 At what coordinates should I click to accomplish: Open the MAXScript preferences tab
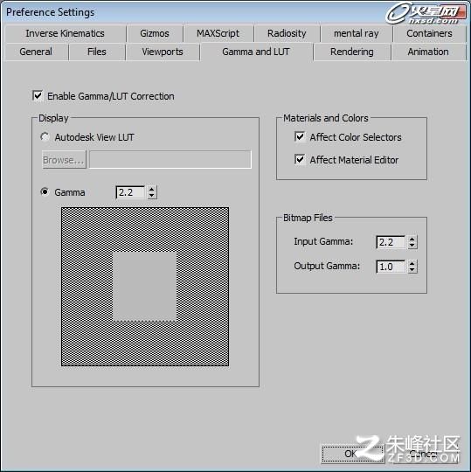tap(218, 33)
